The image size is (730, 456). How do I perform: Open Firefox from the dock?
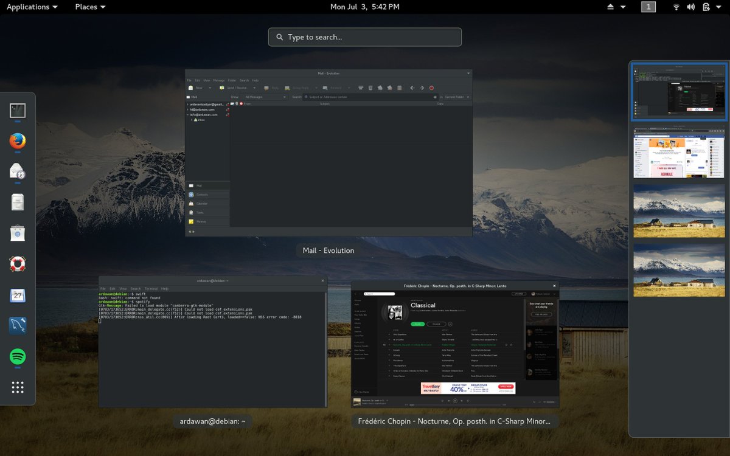tap(18, 141)
